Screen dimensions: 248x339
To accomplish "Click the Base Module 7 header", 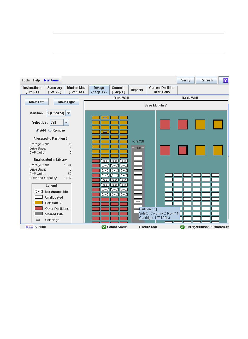I will coord(156,105).
